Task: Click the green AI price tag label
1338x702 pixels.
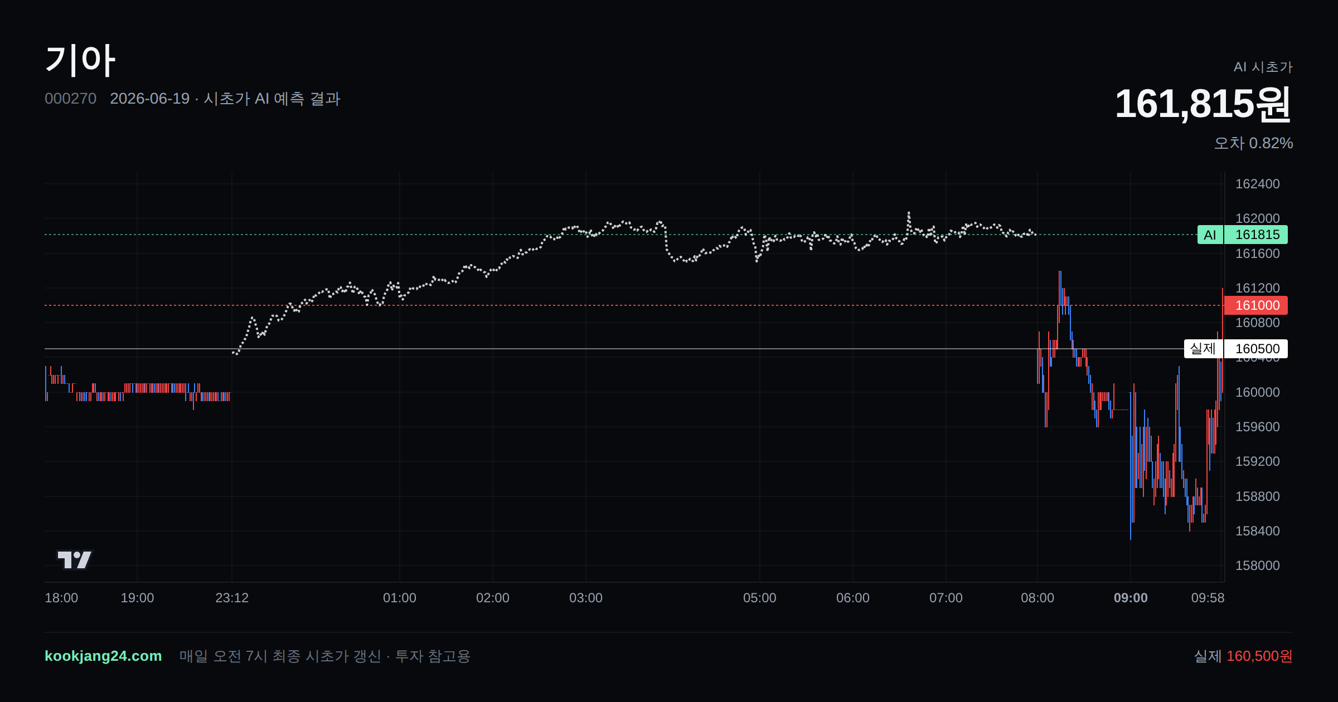Action: point(1210,235)
